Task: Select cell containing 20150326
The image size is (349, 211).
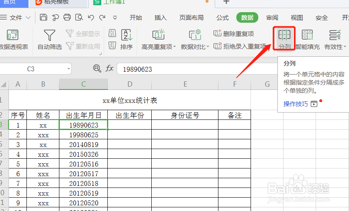Action: (83, 154)
